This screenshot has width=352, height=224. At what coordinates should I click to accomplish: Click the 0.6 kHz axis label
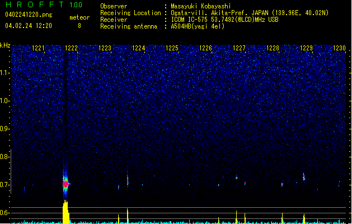pos(4,213)
